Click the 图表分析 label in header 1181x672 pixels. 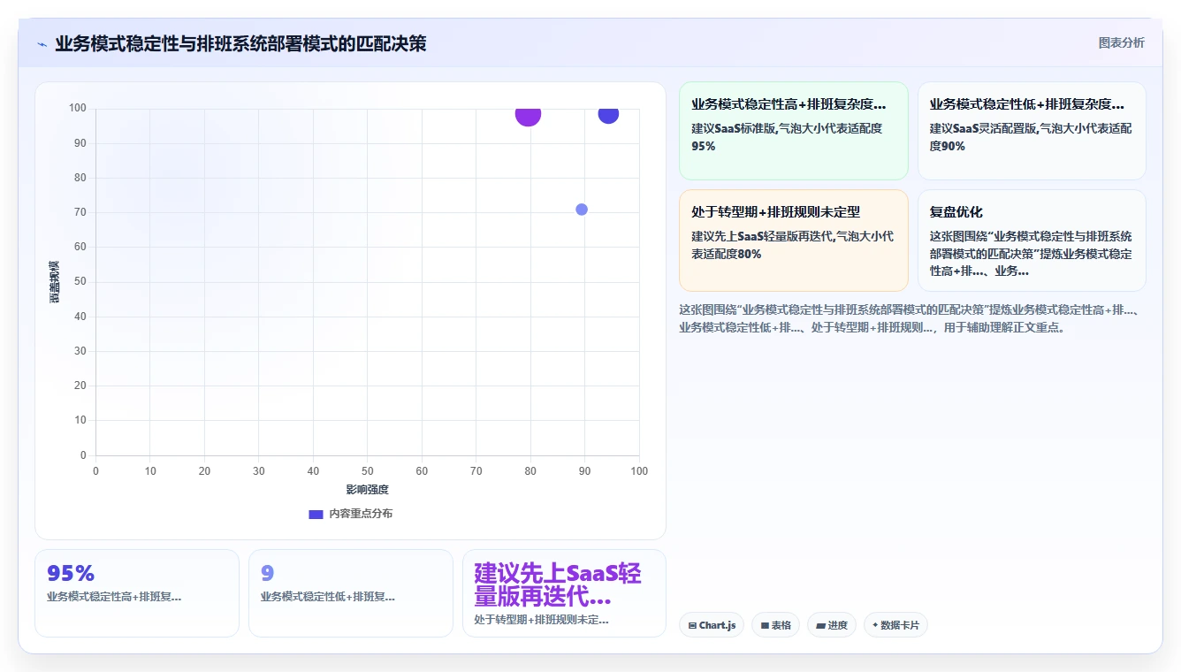point(1121,42)
